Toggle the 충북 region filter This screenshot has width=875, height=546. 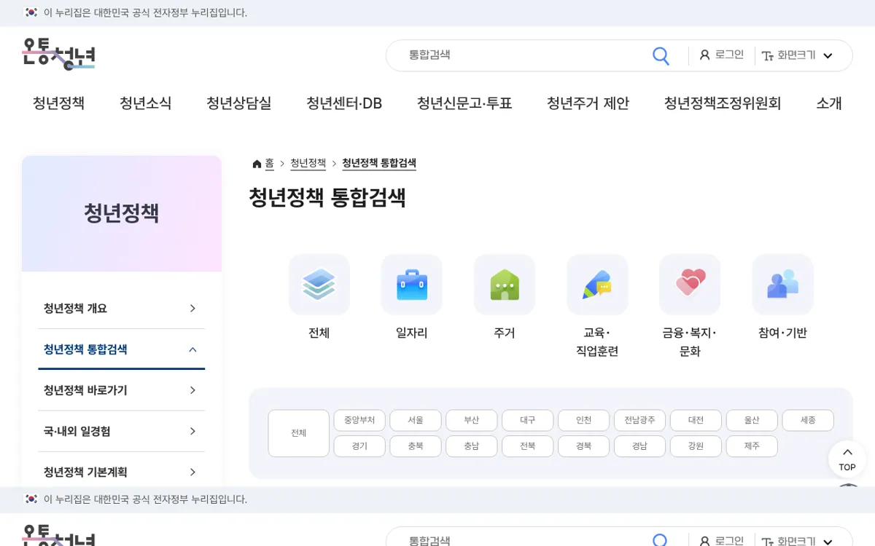pyautogui.click(x=416, y=446)
